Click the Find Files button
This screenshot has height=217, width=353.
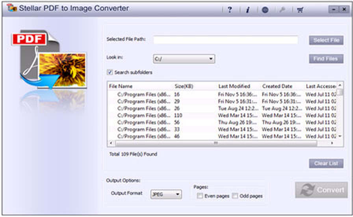click(x=326, y=59)
